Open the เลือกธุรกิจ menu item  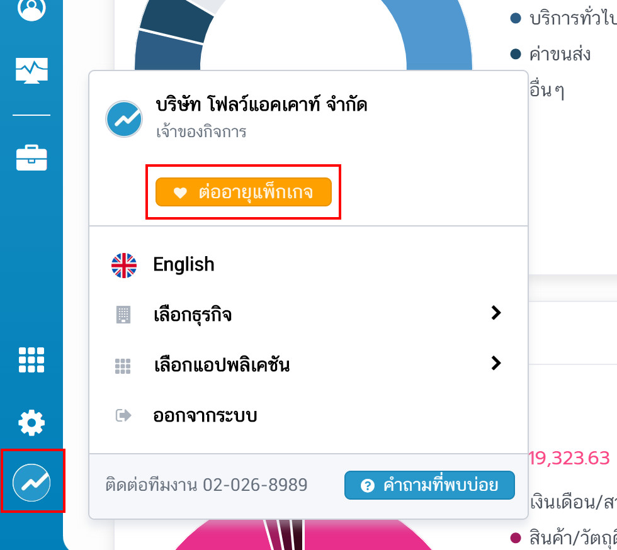308,315
